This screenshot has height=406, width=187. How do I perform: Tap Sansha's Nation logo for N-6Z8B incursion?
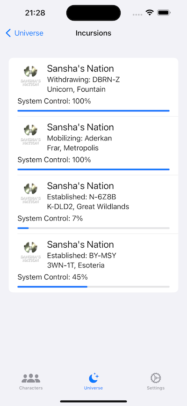pyautogui.click(x=30, y=193)
